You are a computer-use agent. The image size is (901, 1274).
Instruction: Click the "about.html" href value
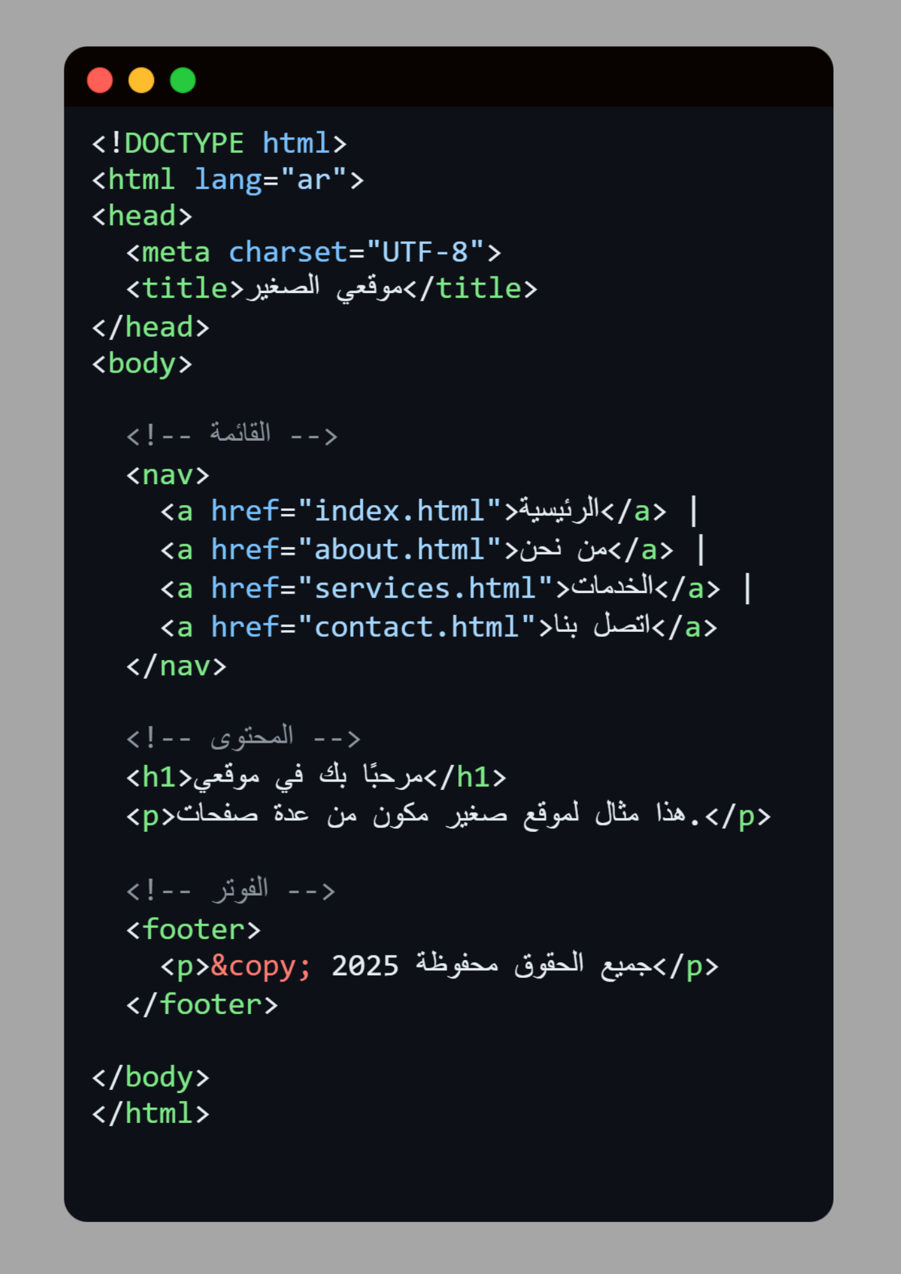(x=399, y=550)
